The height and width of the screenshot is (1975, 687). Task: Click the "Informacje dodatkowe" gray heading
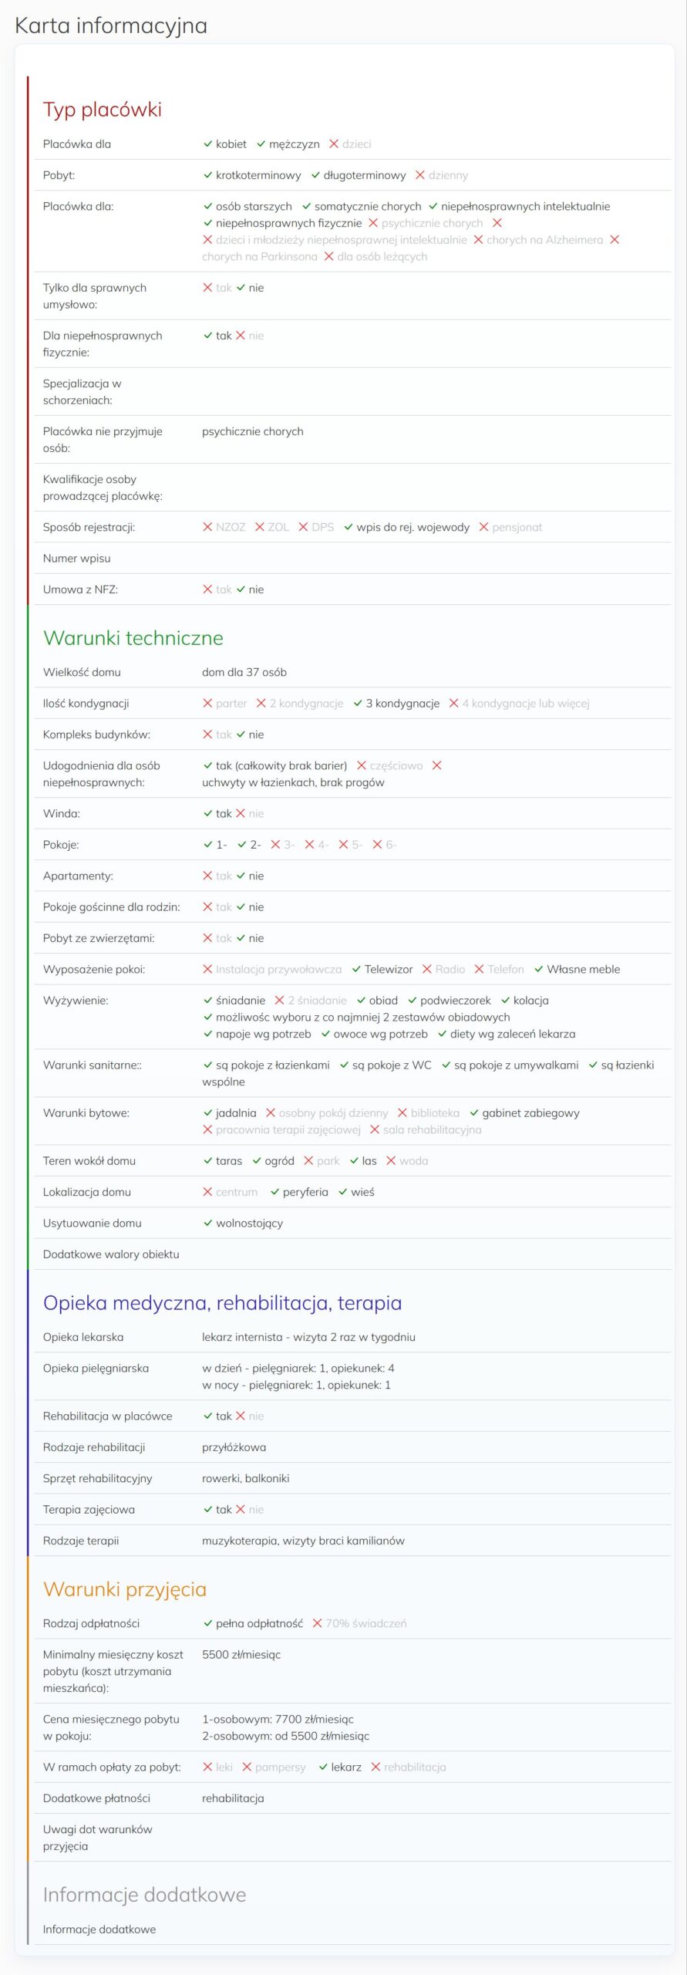tap(145, 1895)
